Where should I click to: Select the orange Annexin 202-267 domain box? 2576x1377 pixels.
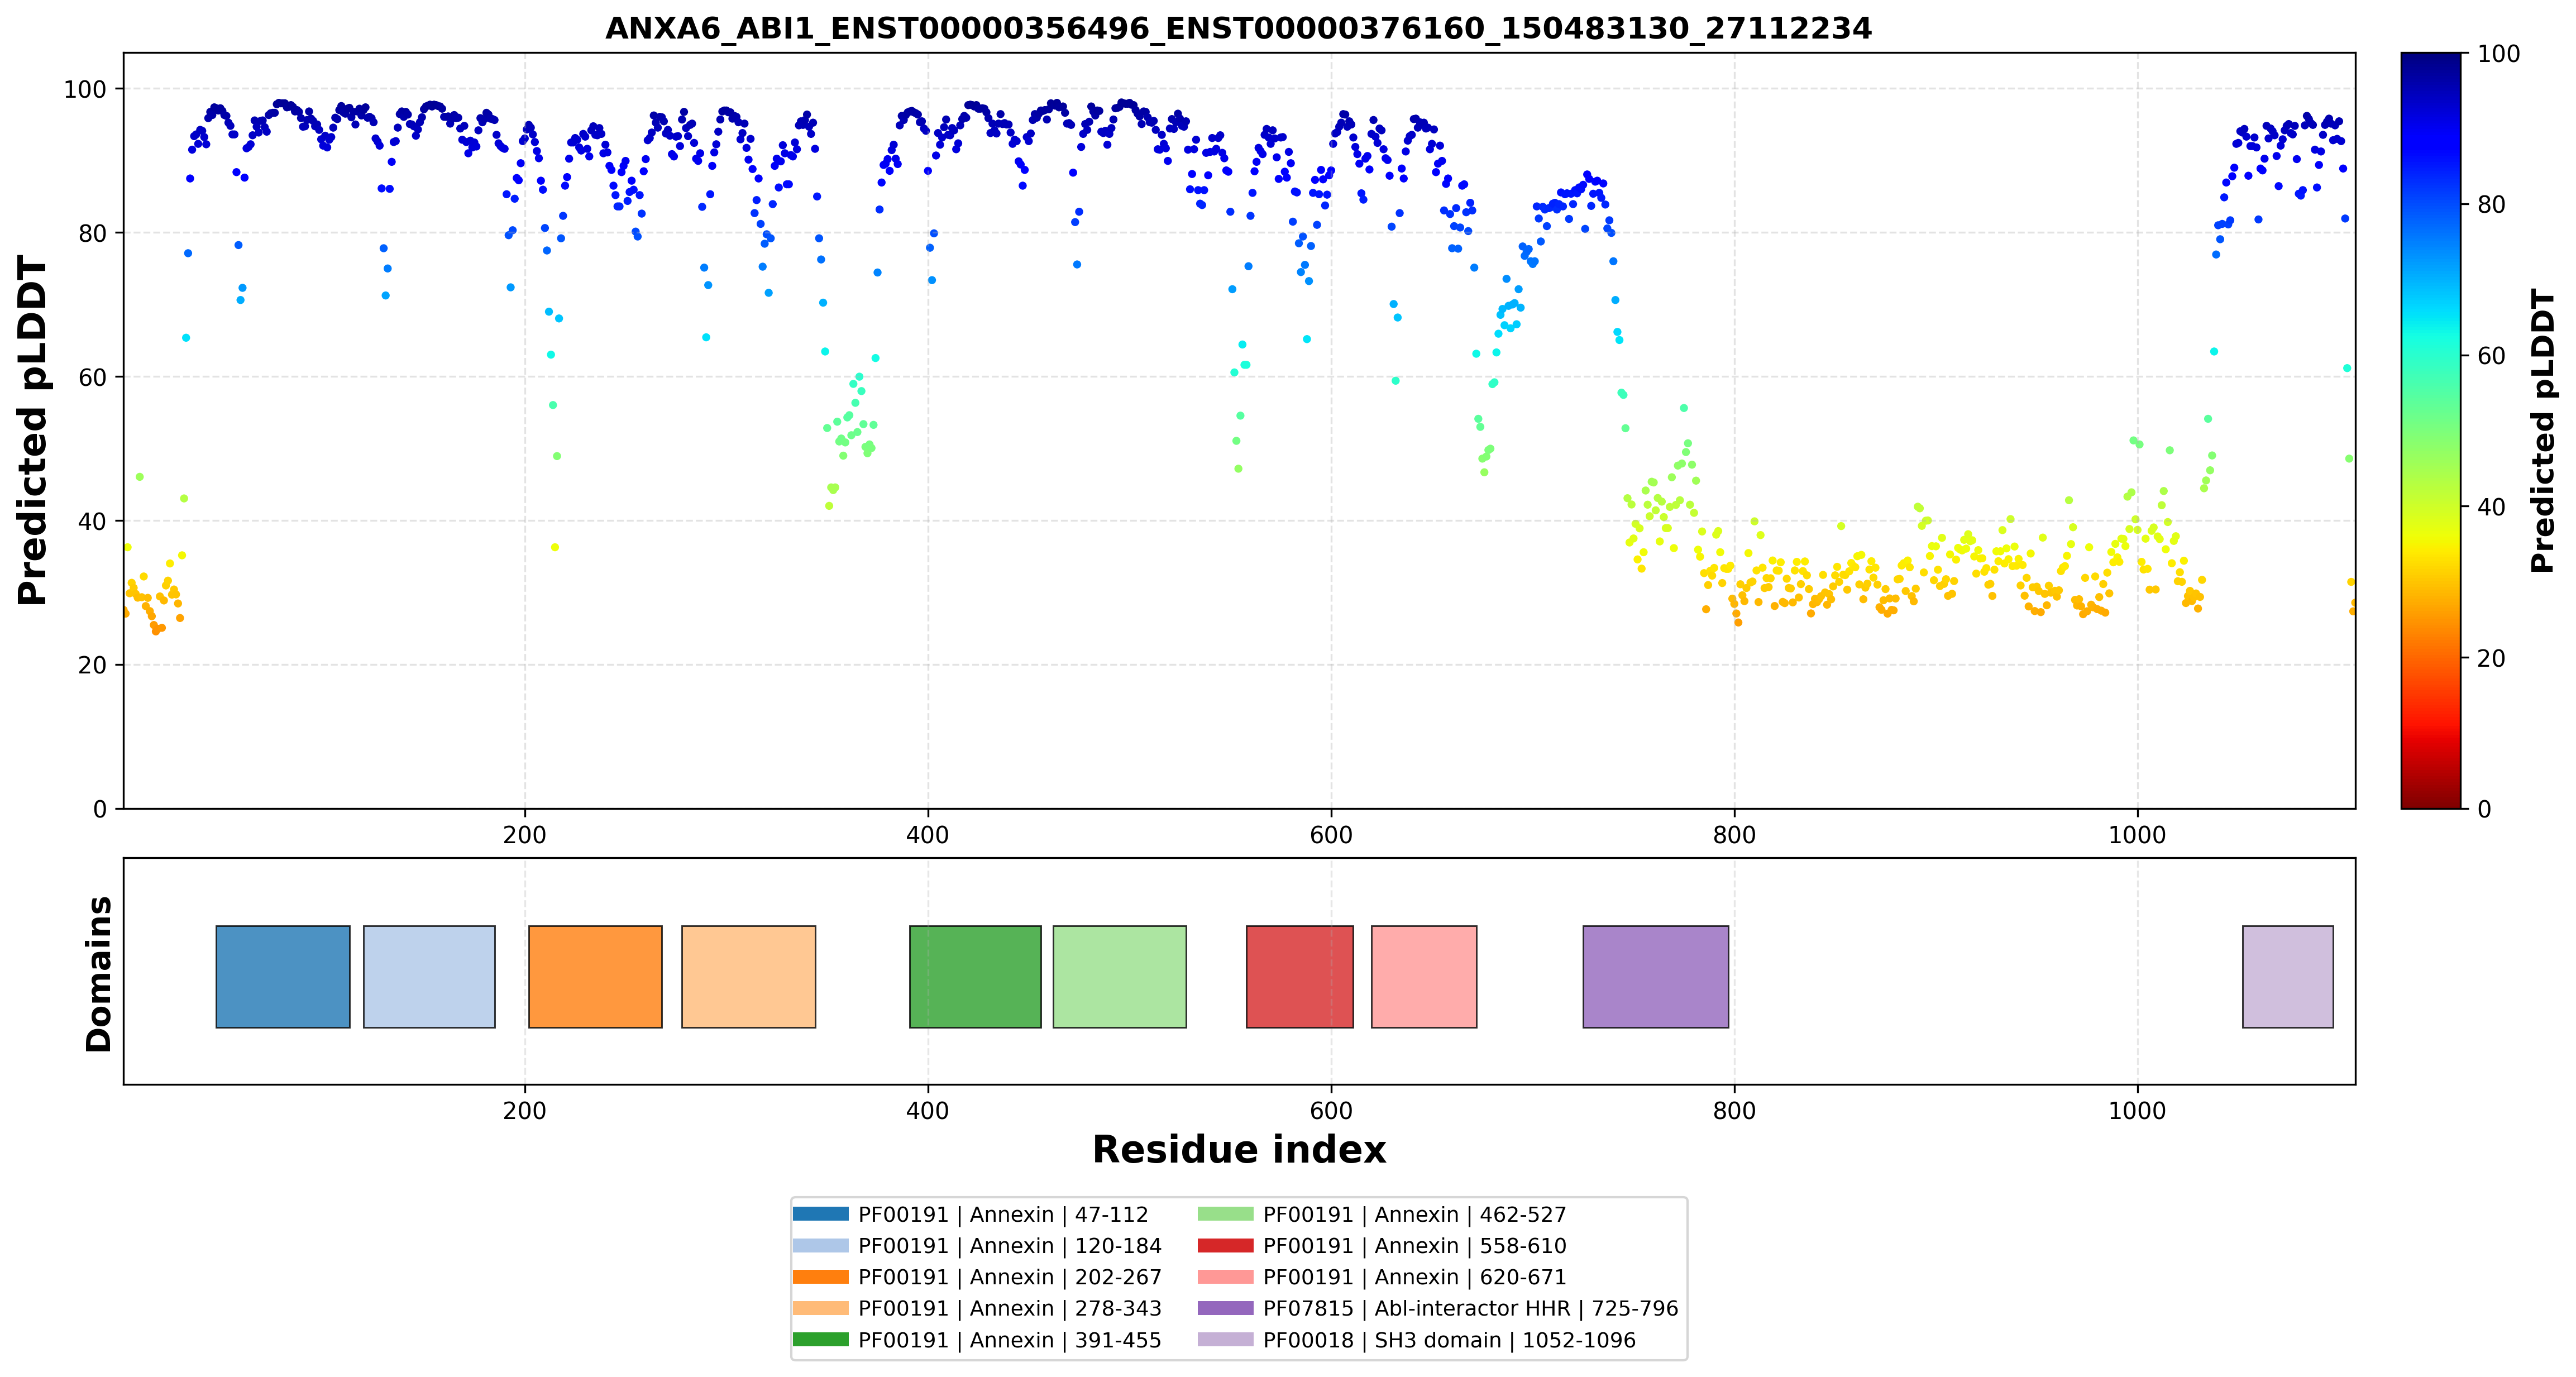tap(595, 976)
